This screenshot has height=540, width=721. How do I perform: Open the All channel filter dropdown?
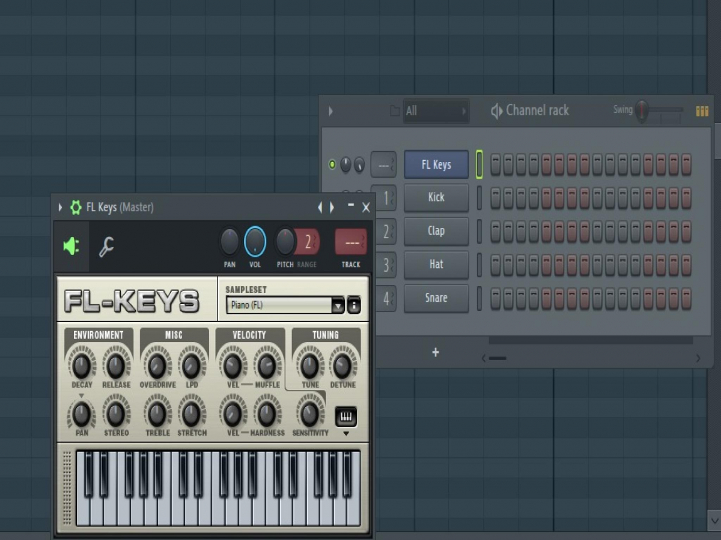[436, 111]
